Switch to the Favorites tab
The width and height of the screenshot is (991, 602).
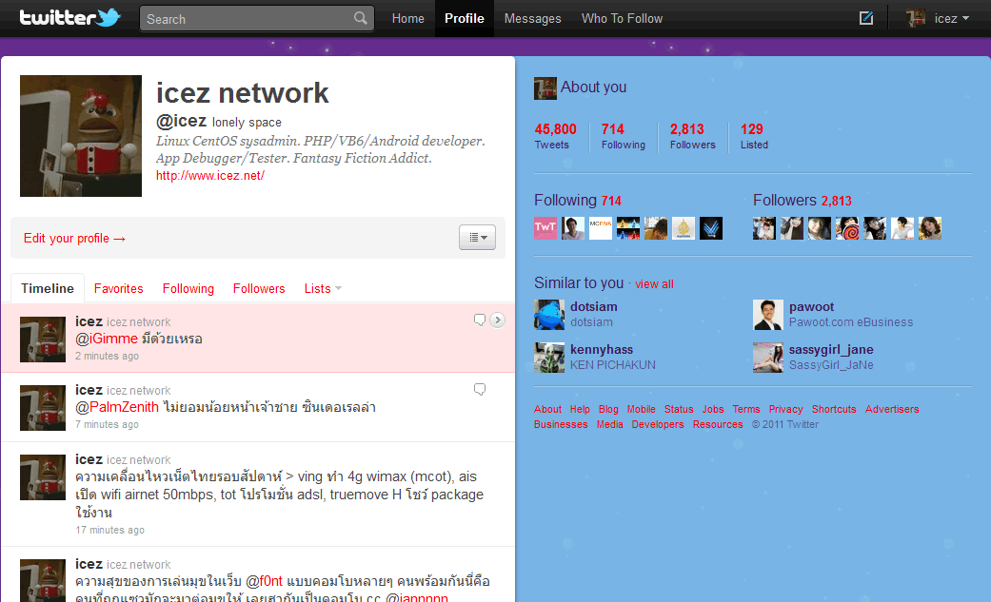tap(118, 289)
